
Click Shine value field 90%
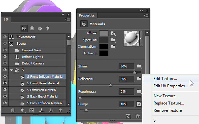[x=127, y=66]
